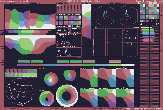Open the orange/blue complementary tile
Image resolution: width=163 pixels, height=110 pixels.
click(x=125, y=78)
